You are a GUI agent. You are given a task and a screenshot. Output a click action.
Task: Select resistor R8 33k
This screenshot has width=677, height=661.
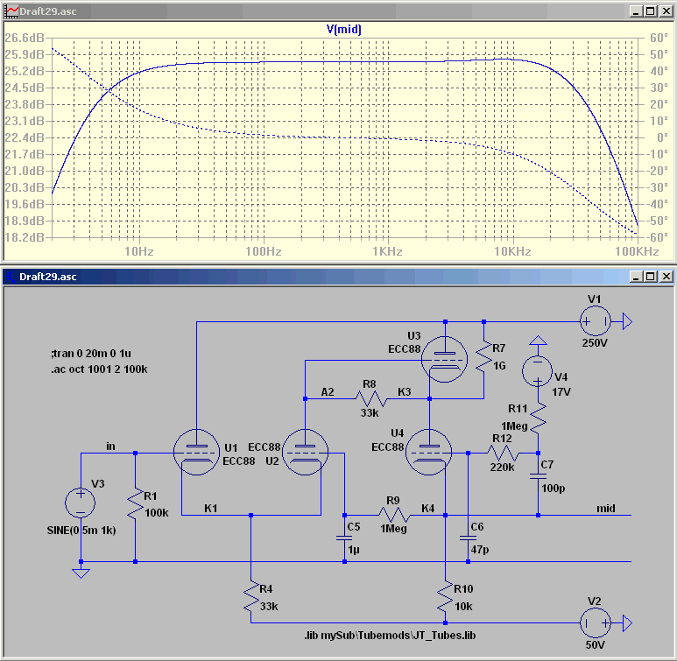(371, 398)
